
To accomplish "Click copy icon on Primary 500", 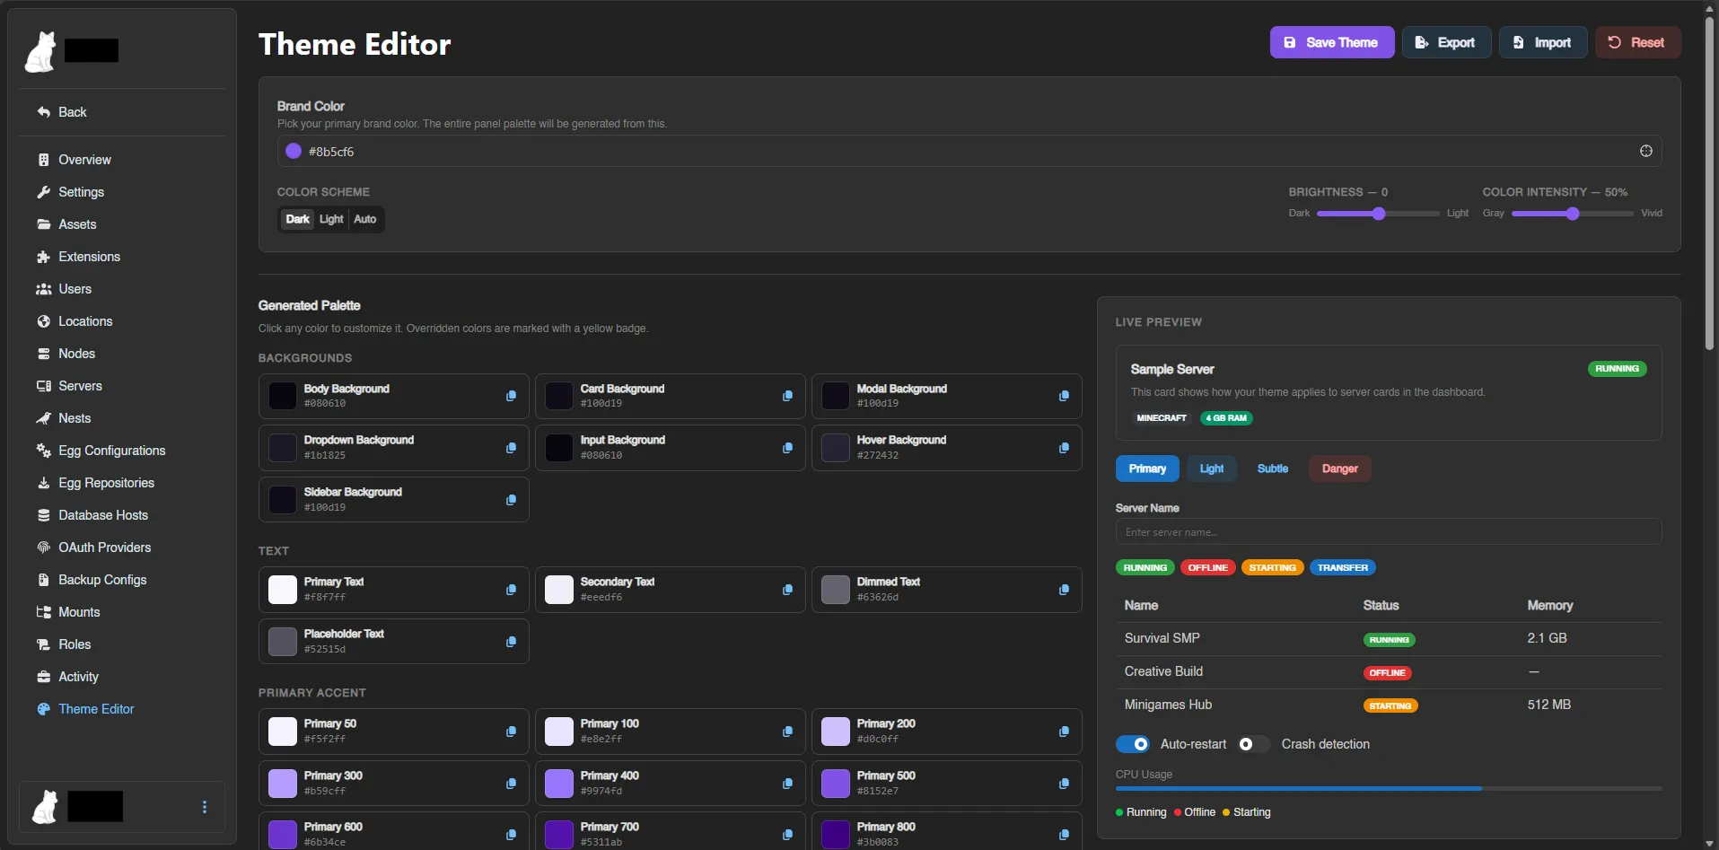I will point(1064,784).
